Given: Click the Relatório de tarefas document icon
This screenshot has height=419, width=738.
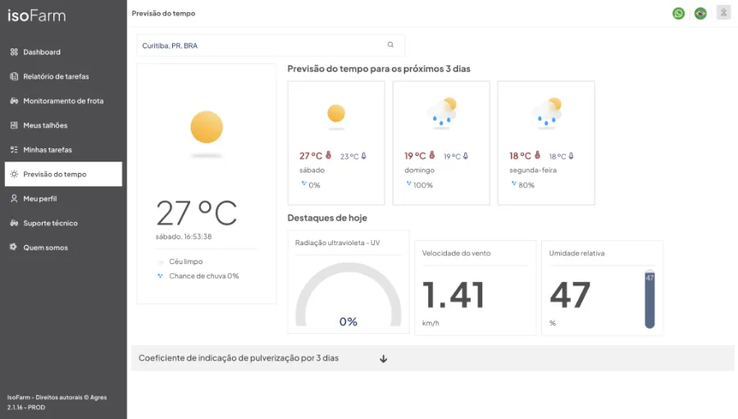Looking at the screenshot, I should (14, 76).
